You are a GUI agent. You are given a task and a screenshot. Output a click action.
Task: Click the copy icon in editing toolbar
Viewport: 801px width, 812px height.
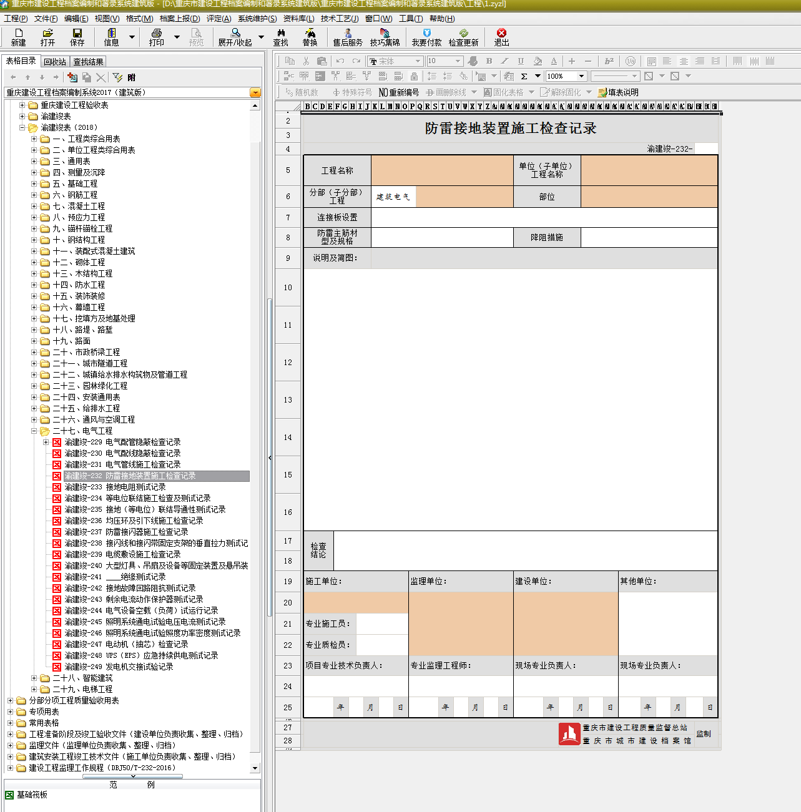290,61
